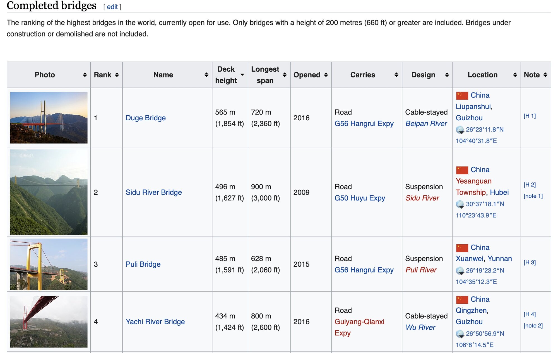Viewport: 558px width, 353px height.
Task: Sort table by Photo column arrows
Action: [85, 75]
